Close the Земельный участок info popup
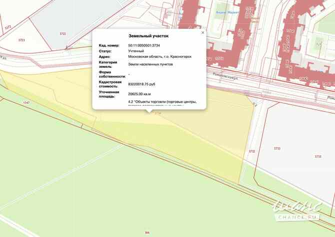The width and height of the screenshot is (335, 237). click(x=203, y=32)
